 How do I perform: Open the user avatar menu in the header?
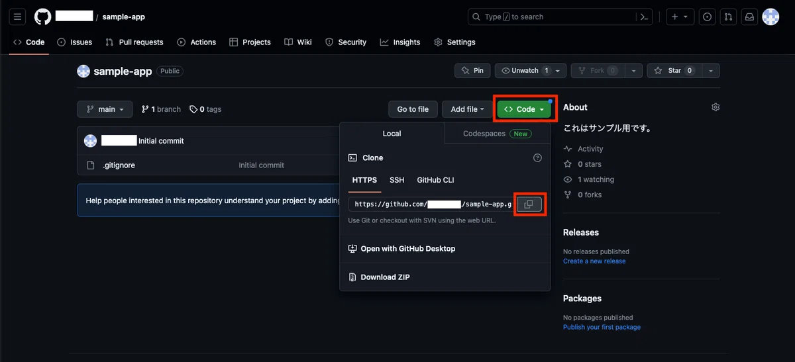pyautogui.click(x=770, y=17)
